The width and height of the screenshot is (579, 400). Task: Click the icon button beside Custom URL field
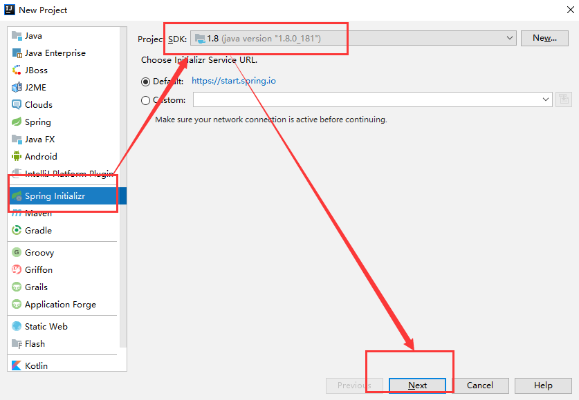(x=564, y=99)
